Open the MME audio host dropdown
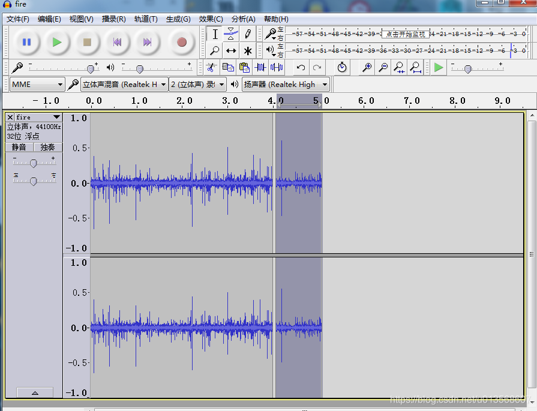 (x=37, y=84)
